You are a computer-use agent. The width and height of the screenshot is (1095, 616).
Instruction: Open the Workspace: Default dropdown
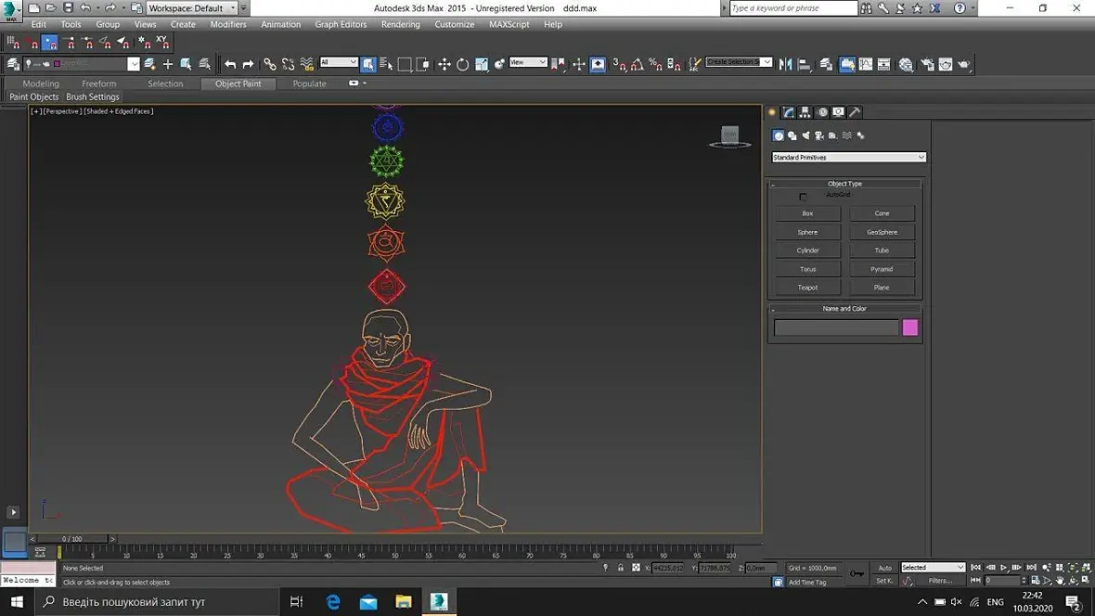point(193,8)
